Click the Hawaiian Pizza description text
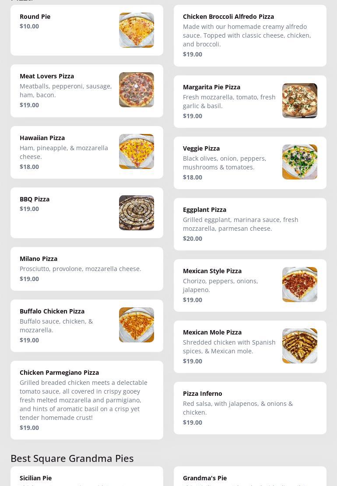This screenshot has height=486, width=337. click(64, 152)
